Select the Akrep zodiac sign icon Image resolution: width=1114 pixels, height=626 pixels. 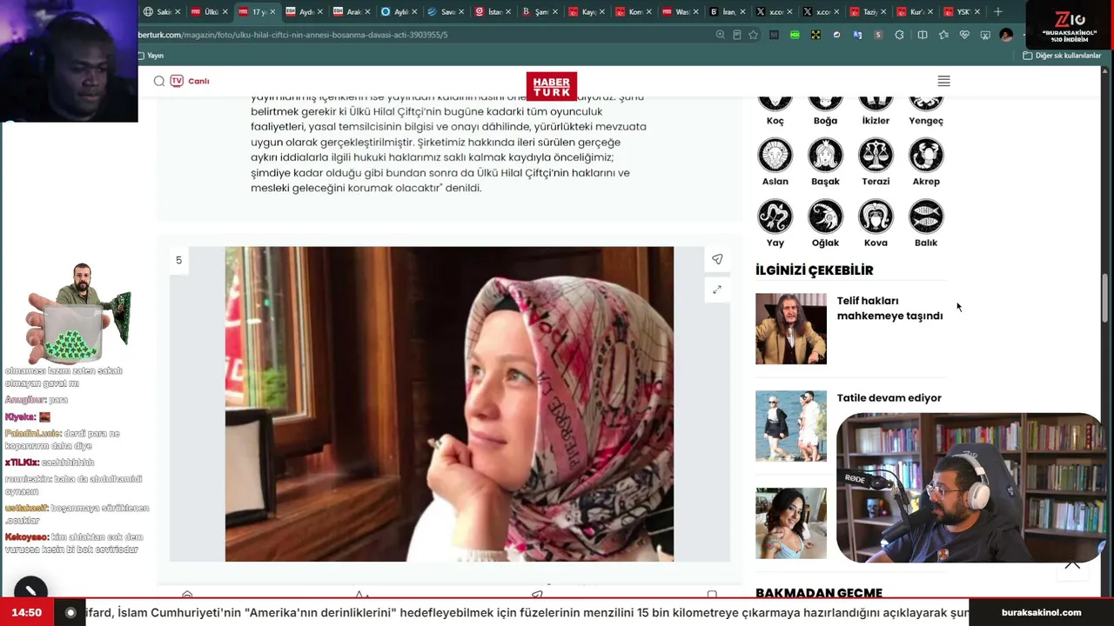click(x=926, y=155)
